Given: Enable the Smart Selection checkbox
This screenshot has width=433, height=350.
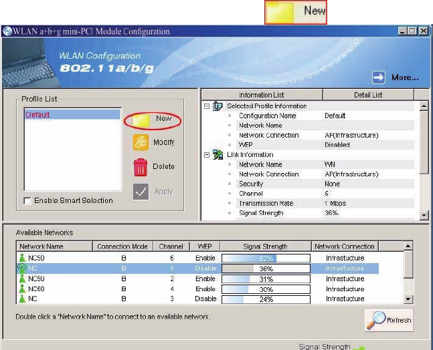Looking at the screenshot, I should coord(27,200).
